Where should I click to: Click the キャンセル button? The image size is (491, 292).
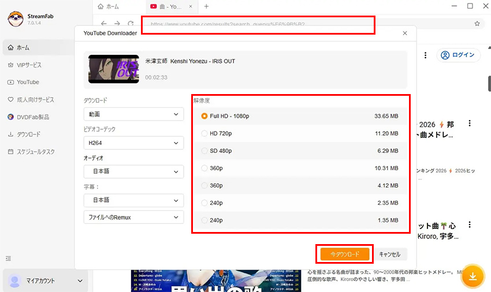click(389, 254)
